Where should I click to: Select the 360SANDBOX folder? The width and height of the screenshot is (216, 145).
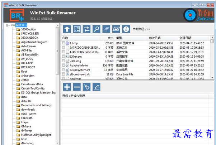[x=30, y=38]
